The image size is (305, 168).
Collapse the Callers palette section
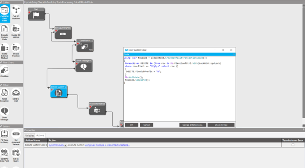(x=1, y=2)
